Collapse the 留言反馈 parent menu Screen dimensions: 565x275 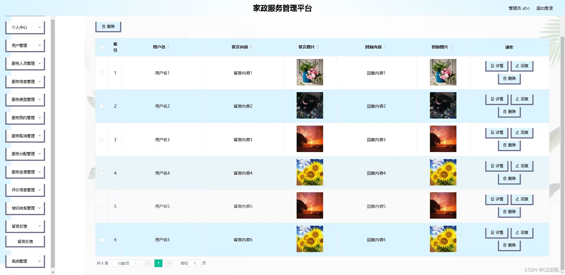pos(25,226)
